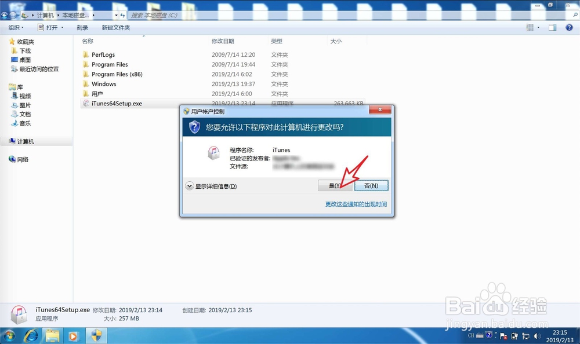Select 视频 library in navigation pane
This screenshot has height=344, width=580.
coord(25,96)
